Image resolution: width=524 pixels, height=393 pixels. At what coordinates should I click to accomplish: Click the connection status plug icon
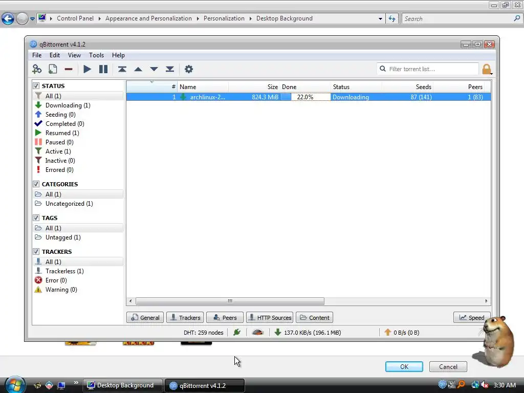point(237,332)
